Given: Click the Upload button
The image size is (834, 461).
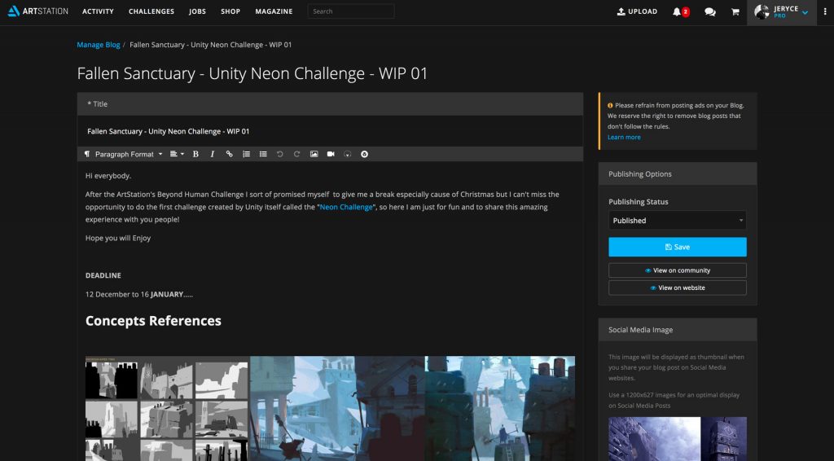Looking at the screenshot, I should coord(637,11).
